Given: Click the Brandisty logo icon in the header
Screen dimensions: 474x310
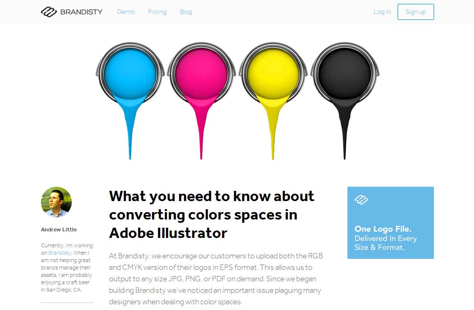Looking at the screenshot, I should pyautogui.click(x=48, y=12).
